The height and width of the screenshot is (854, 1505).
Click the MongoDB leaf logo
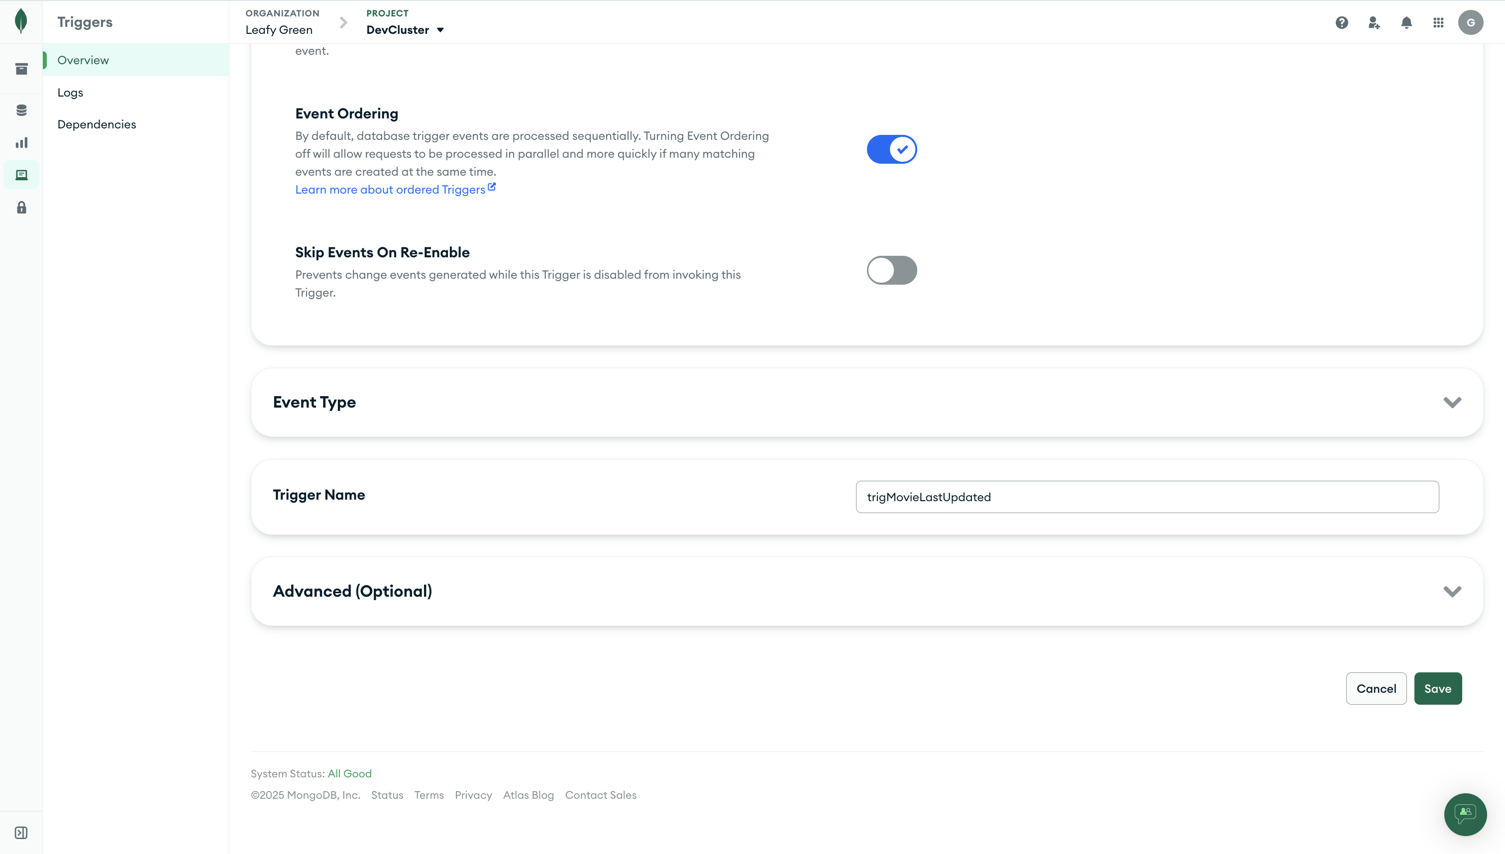[21, 21]
